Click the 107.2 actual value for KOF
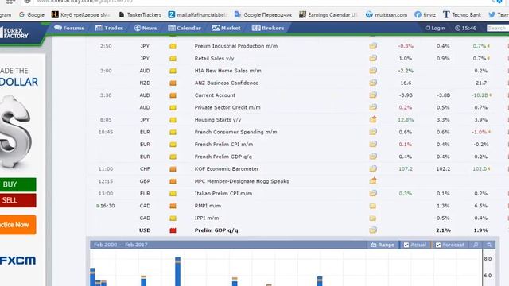The width and height of the screenshot is (509, 286). [x=406, y=169]
